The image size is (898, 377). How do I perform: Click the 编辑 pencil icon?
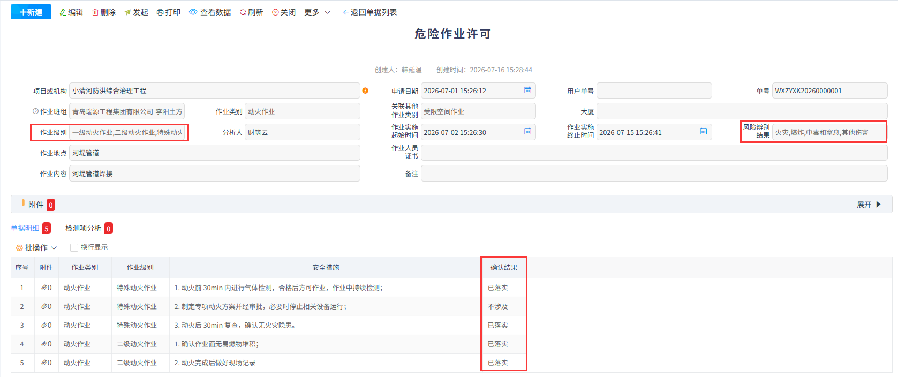[x=63, y=12]
